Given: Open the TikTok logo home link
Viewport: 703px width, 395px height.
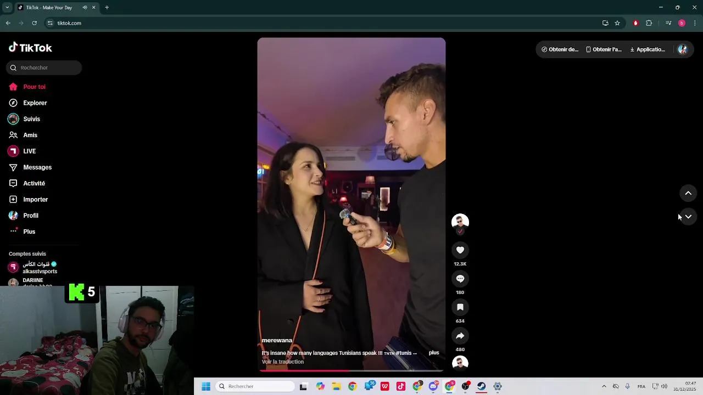Looking at the screenshot, I should (x=30, y=48).
